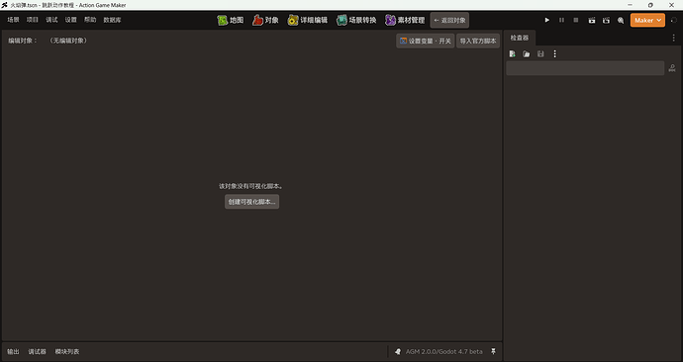This screenshot has height=362, width=683.
Task: Click （无编辑对象） text
Action: pos(68,41)
